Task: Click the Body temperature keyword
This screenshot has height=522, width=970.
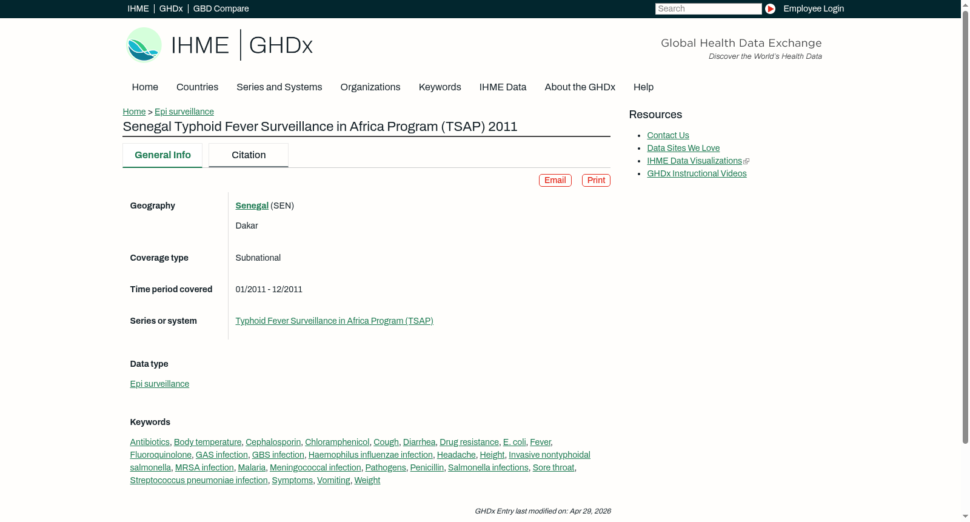Action: (207, 442)
